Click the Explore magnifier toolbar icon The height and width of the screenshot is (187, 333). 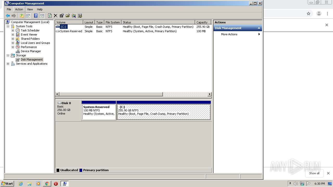74,16
